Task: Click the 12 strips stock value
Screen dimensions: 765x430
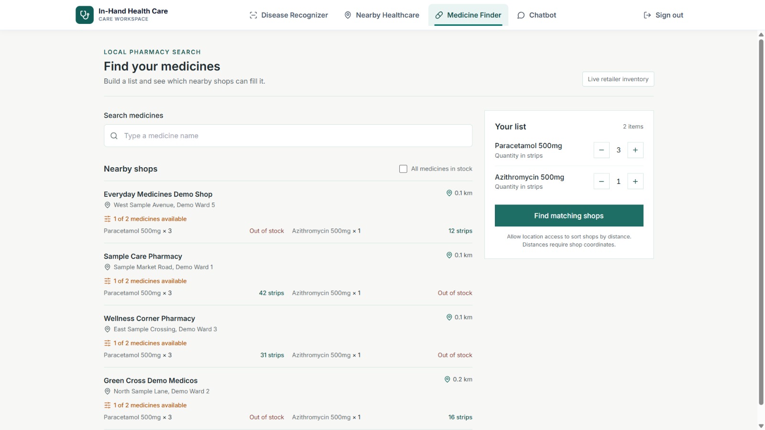Action: pos(460,231)
